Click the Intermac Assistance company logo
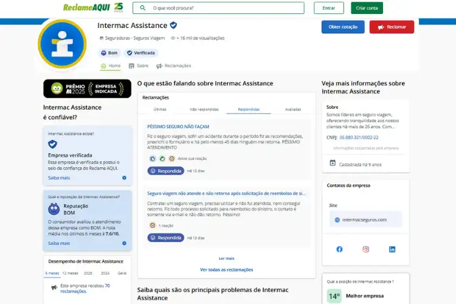Image resolution: width=456 pixels, height=304 pixels. [62, 44]
